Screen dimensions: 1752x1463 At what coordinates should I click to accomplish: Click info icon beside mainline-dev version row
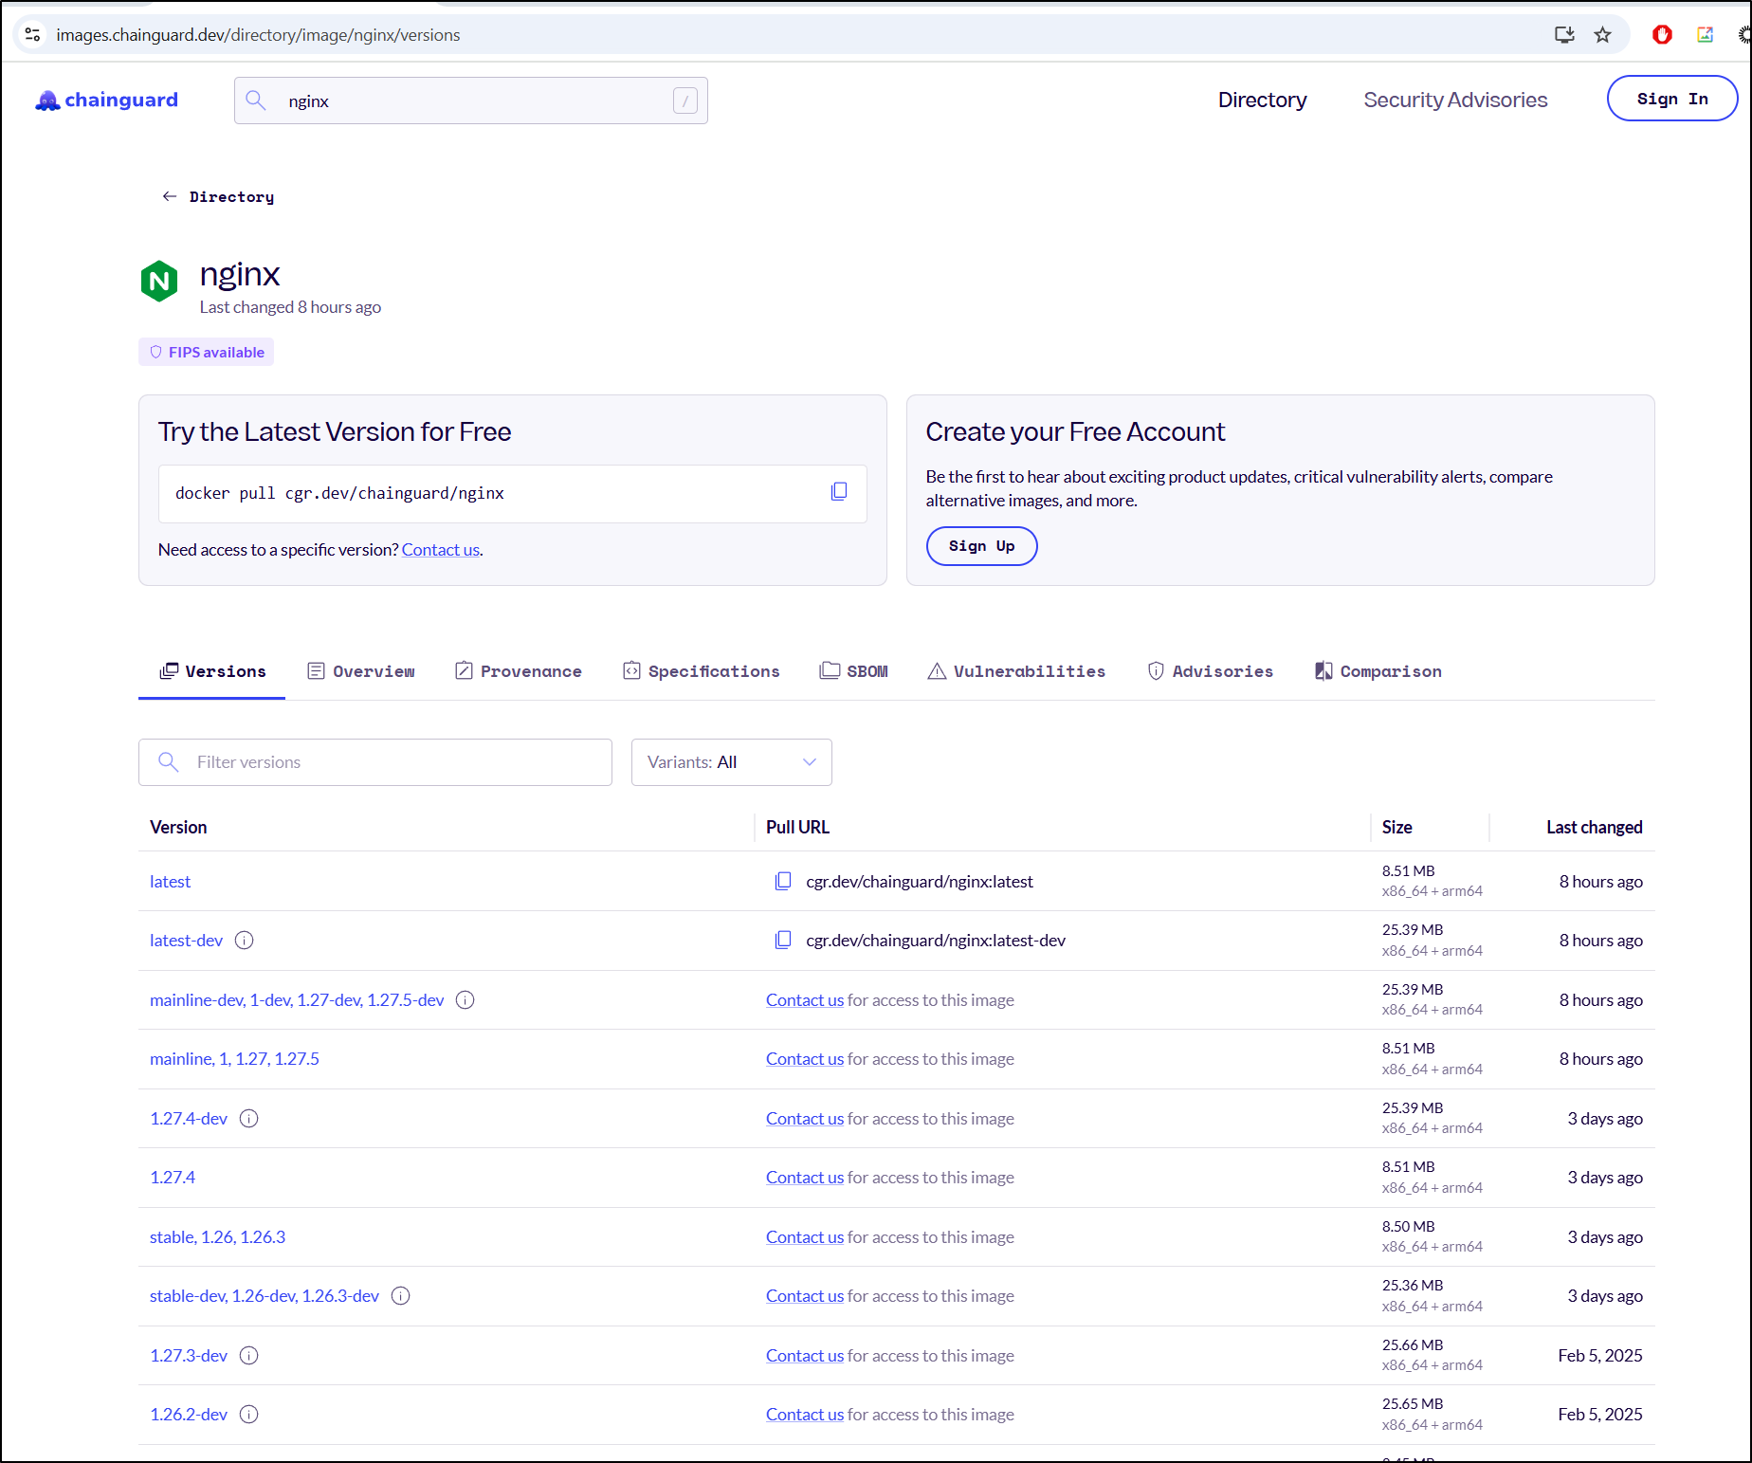point(465,999)
